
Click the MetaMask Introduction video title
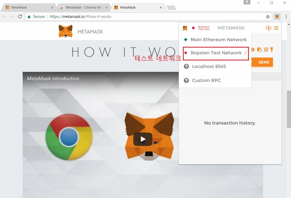53,78
